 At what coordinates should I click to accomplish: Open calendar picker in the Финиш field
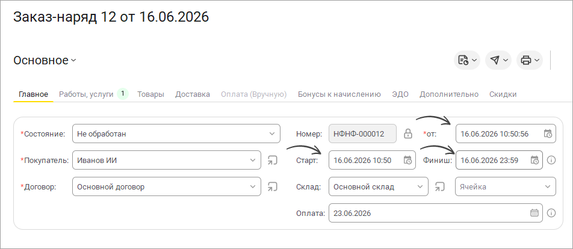click(x=534, y=160)
